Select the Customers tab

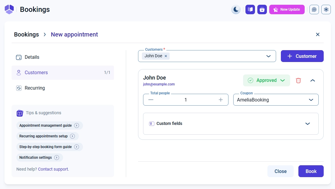63,73
